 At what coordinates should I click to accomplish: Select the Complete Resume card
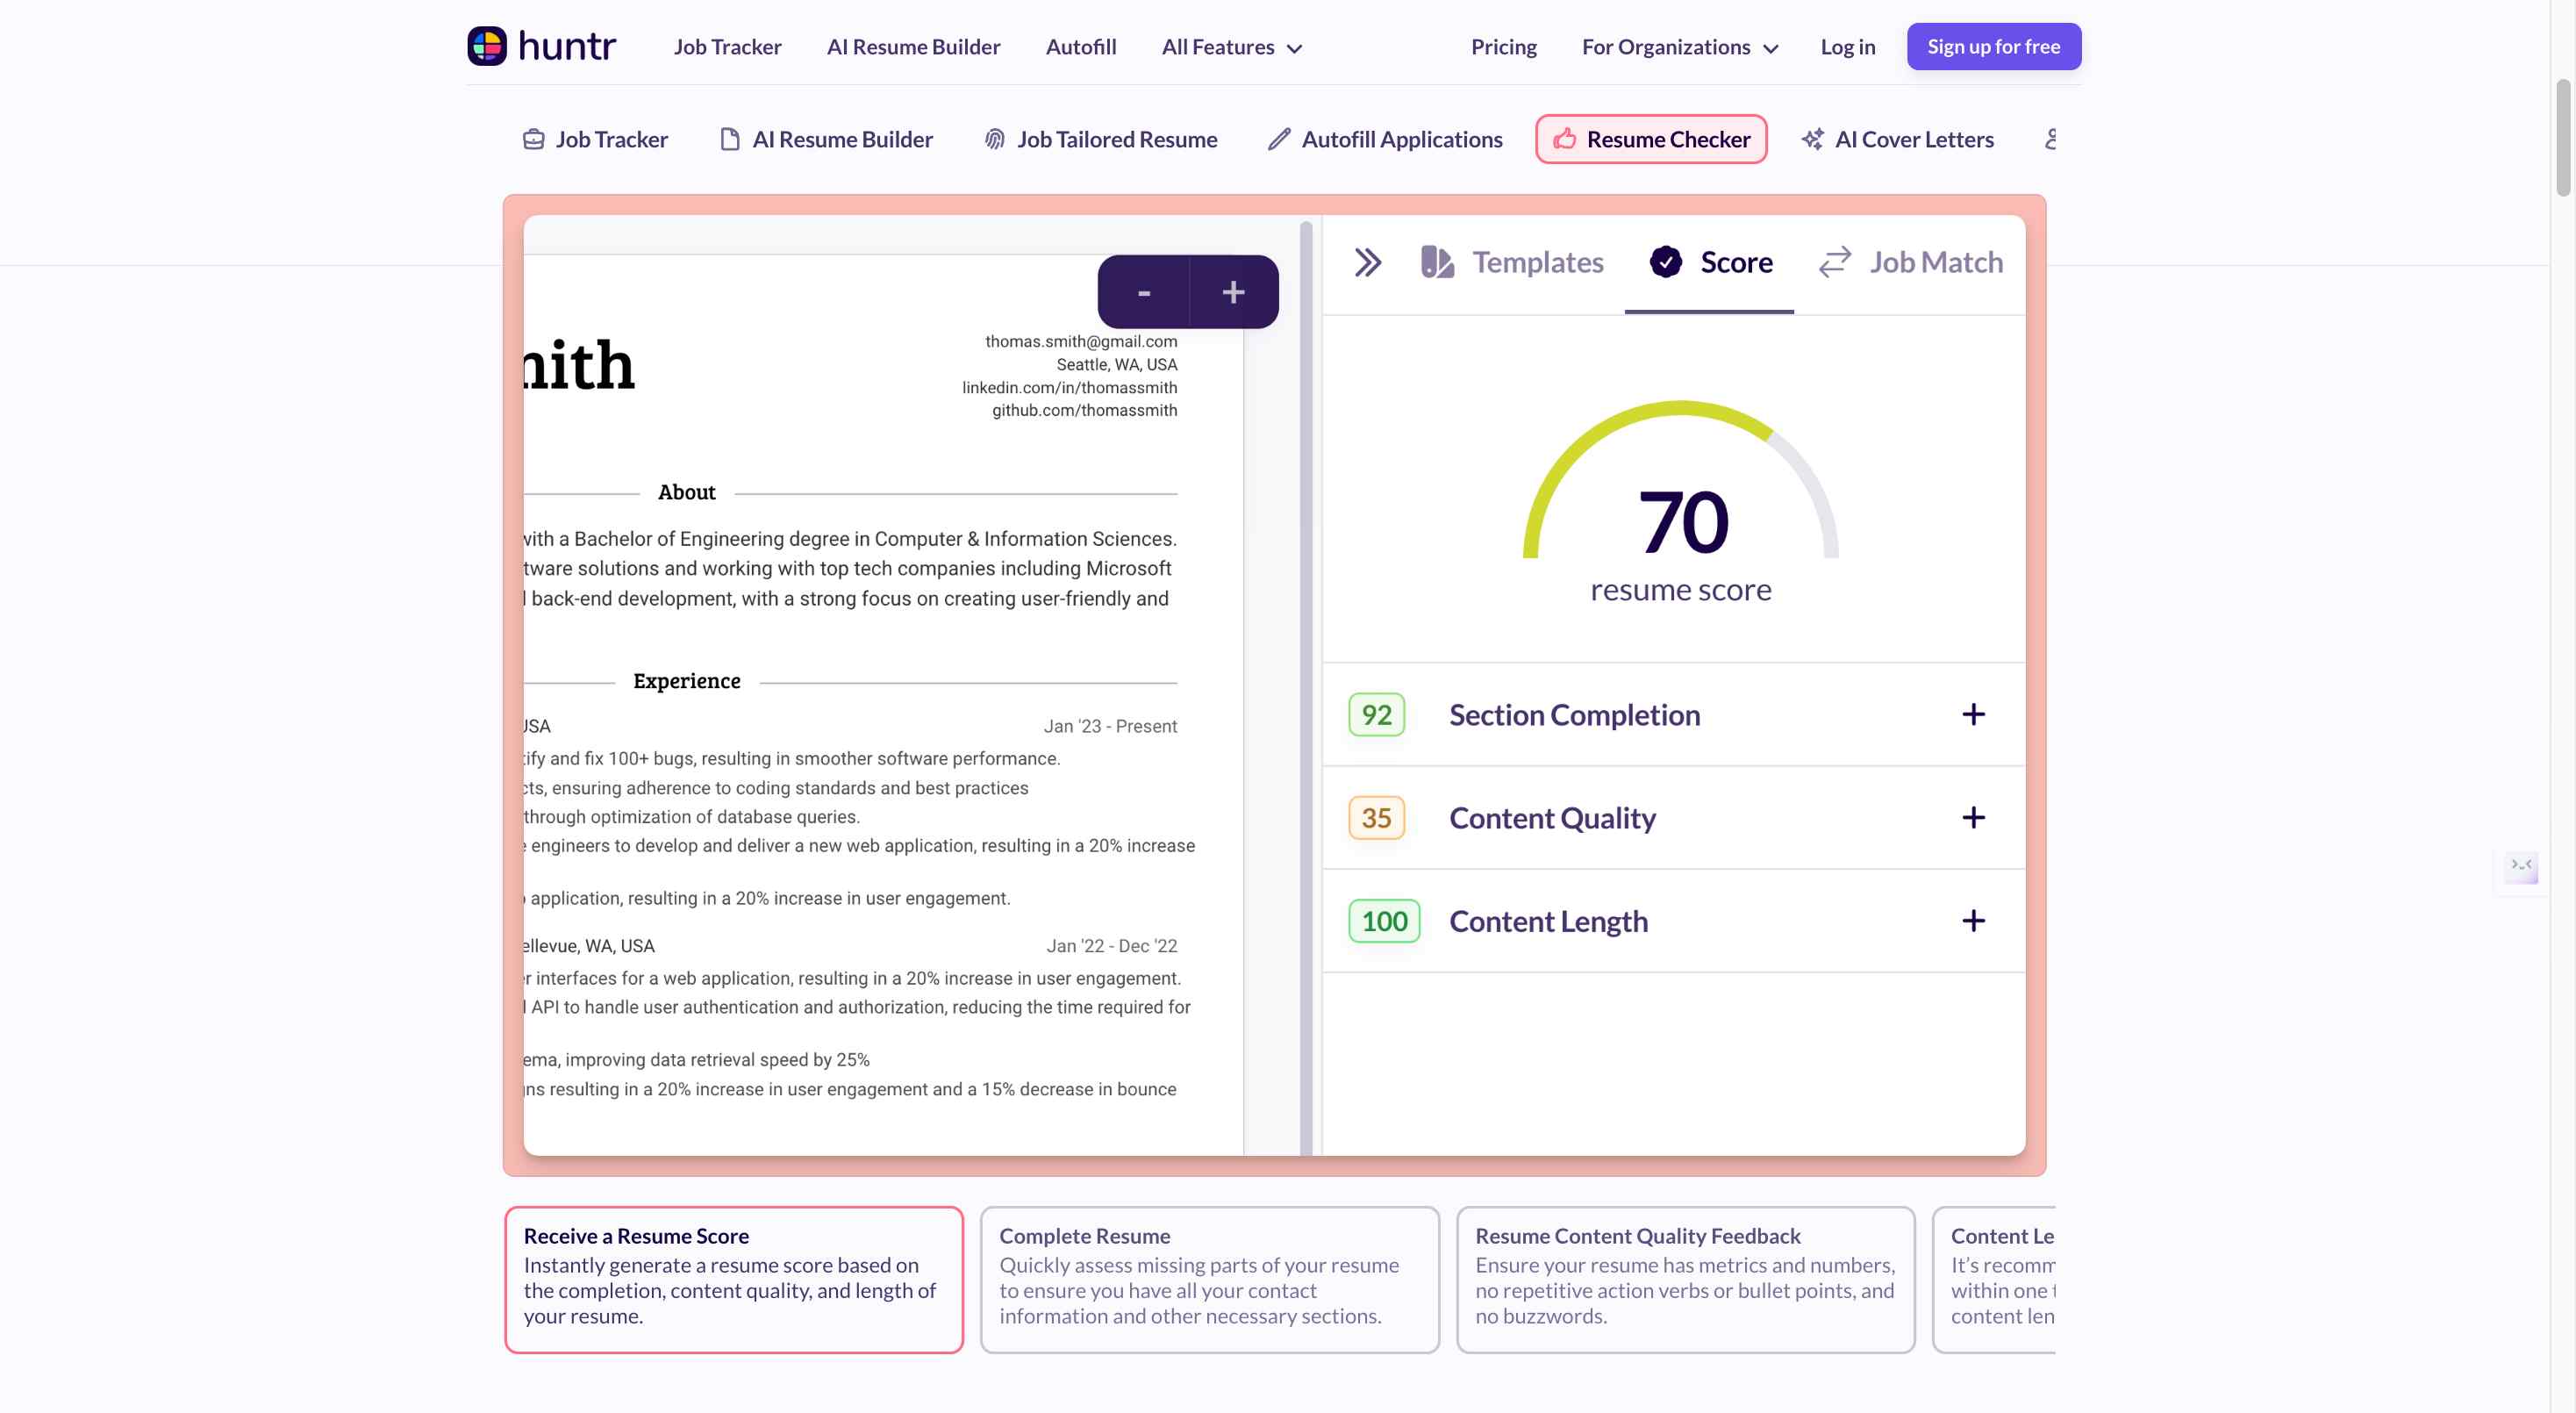coord(1209,1279)
